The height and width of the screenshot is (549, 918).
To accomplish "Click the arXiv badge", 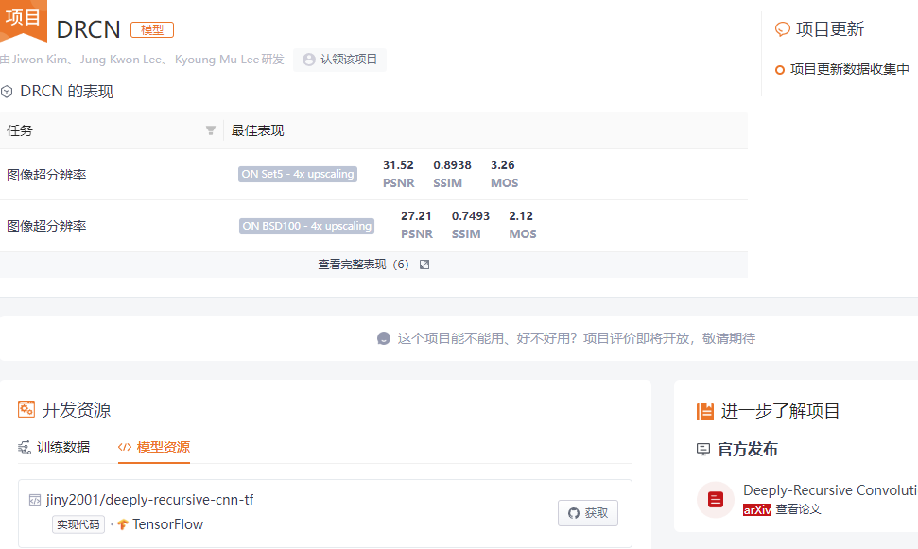I will click(x=757, y=510).
